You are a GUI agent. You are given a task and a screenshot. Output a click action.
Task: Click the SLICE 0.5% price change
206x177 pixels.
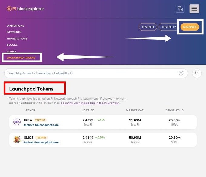point(100,137)
